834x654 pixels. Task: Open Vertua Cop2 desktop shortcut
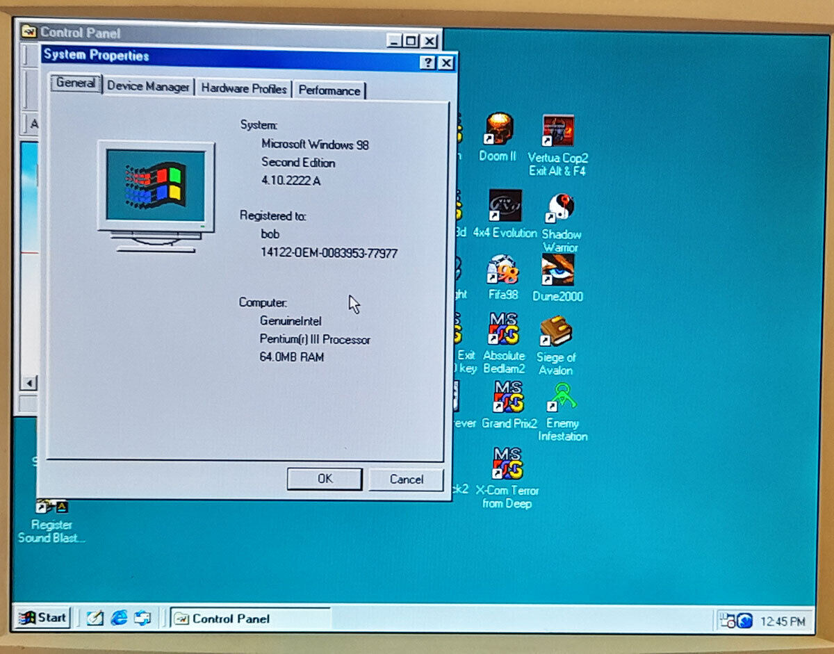(x=557, y=145)
